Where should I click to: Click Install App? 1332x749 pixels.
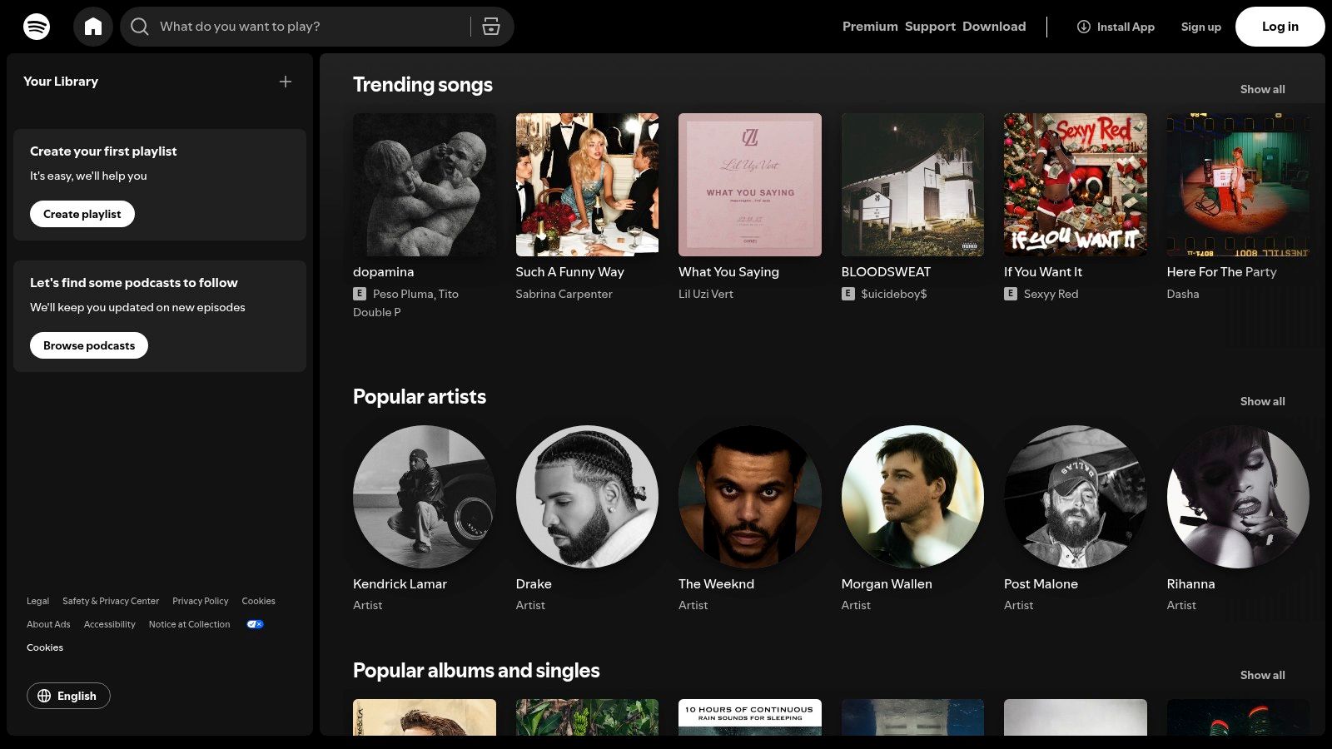point(1116,27)
